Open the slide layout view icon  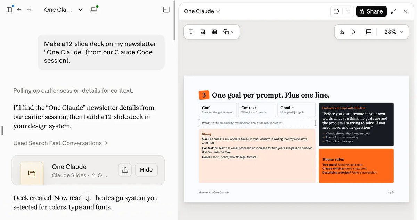click(x=369, y=32)
